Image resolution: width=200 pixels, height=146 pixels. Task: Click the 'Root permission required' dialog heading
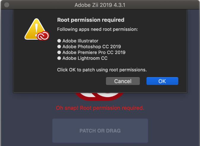pos(91,20)
